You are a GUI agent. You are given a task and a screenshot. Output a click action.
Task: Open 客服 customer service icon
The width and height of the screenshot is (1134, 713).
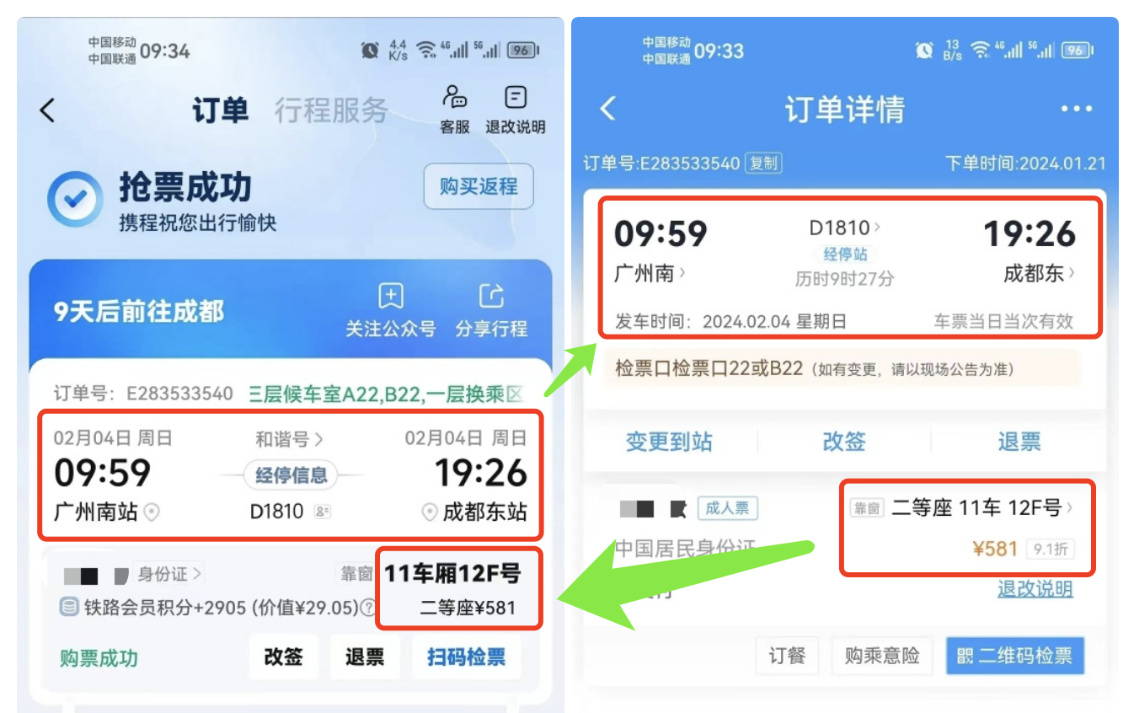click(x=455, y=109)
